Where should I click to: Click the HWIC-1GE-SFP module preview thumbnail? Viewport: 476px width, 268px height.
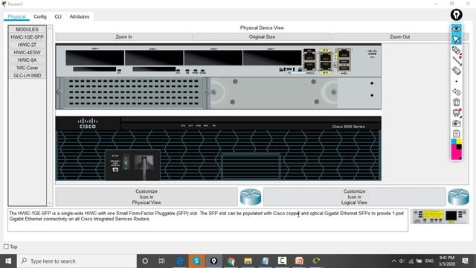(x=440, y=217)
